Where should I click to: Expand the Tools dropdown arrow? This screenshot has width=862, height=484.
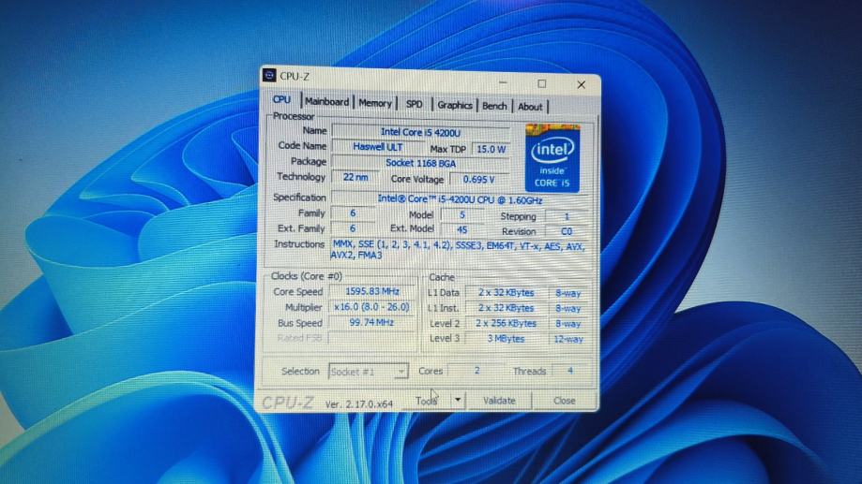pyautogui.click(x=458, y=401)
